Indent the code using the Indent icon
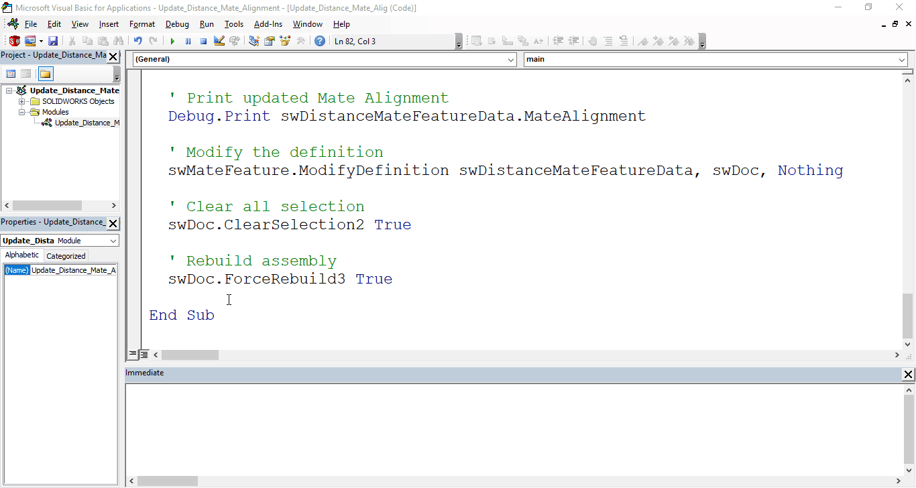Image resolution: width=916 pixels, height=488 pixels. click(x=559, y=41)
